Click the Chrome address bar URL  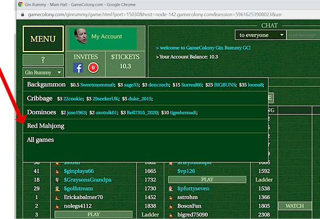tap(155, 15)
